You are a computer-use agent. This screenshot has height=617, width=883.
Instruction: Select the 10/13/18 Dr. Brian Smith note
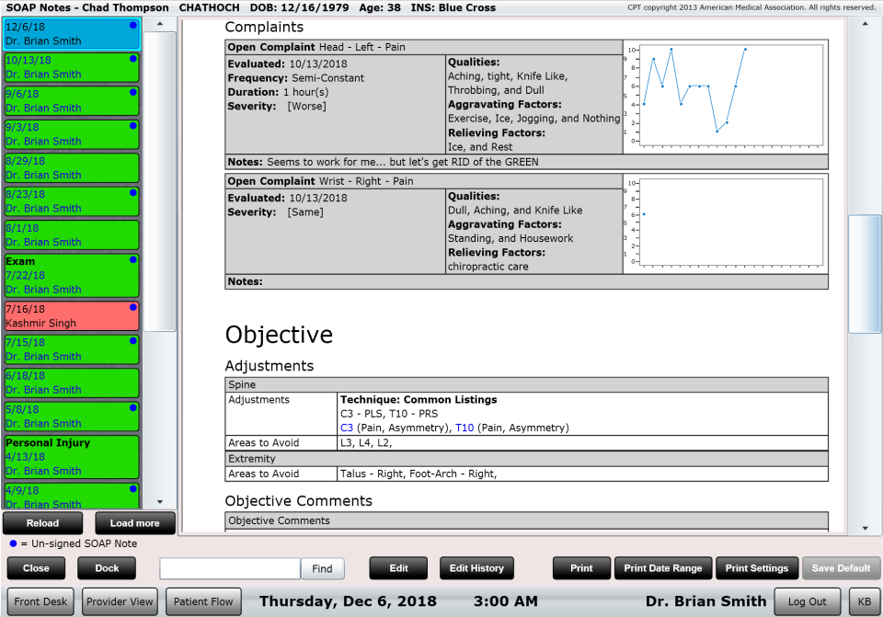click(x=71, y=67)
